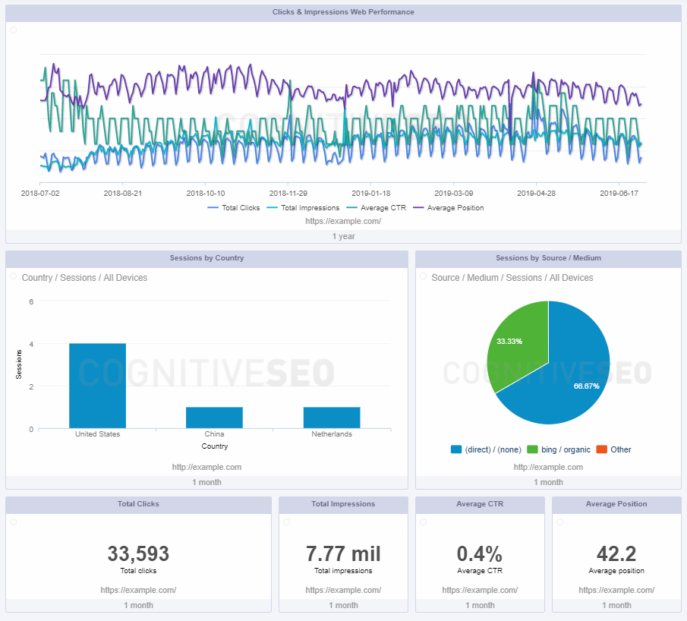Select the circle marker in Average CTR card

424,522
